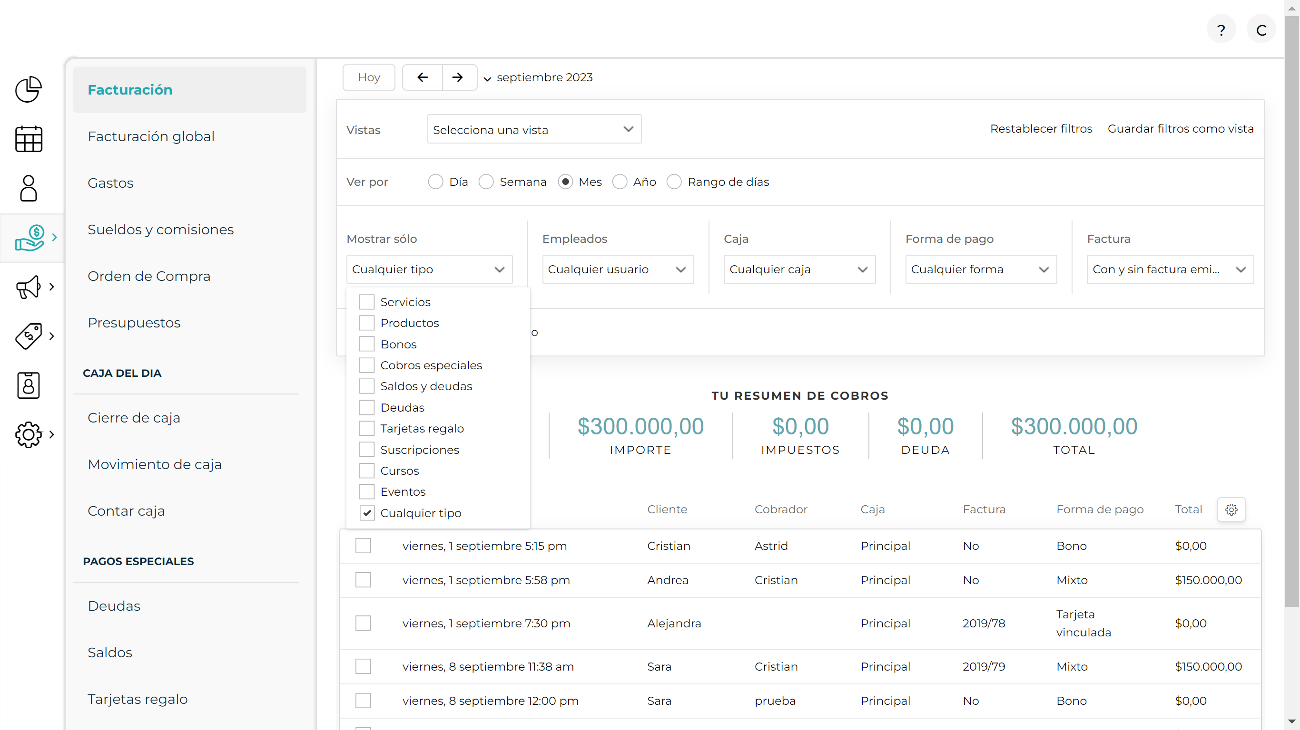The width and height of the screenshot is (1300, 730).
Task: Check the Bonos option
Action: [x=367, y=344]
